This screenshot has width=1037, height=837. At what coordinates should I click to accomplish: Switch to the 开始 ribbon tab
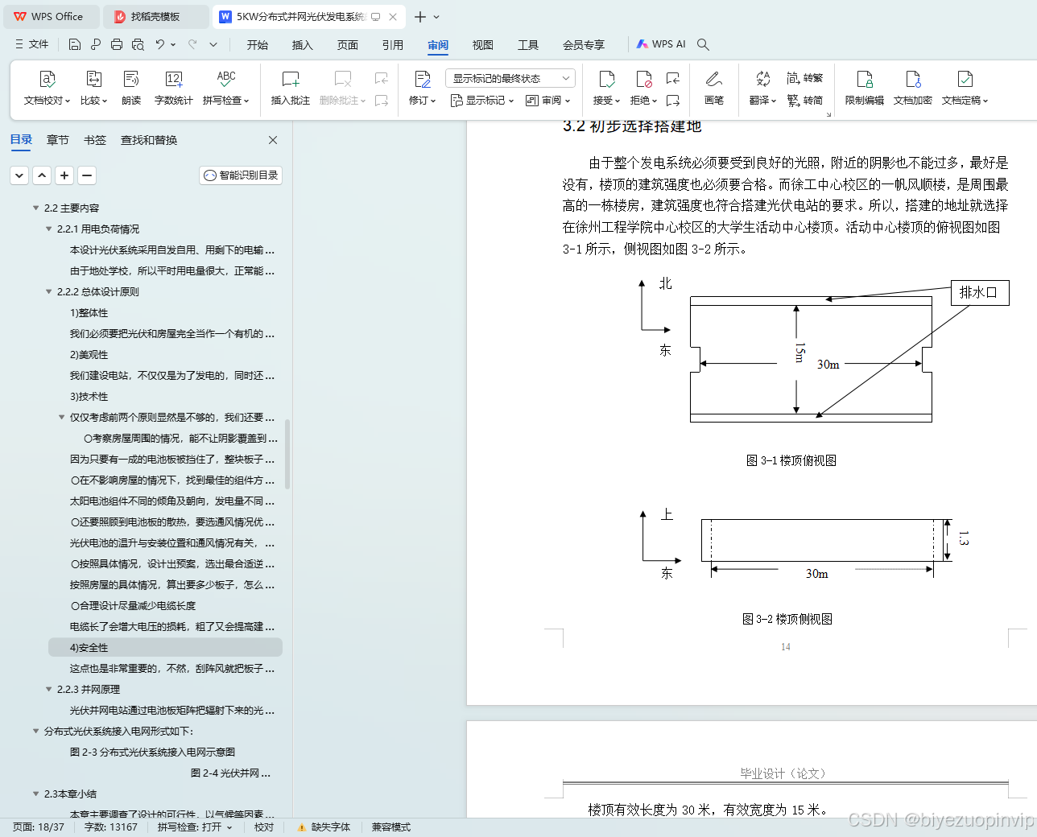click(258, 45)
